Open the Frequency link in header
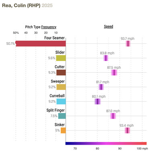161x154 pixels. pyautogui.click(x=49, y=27)
